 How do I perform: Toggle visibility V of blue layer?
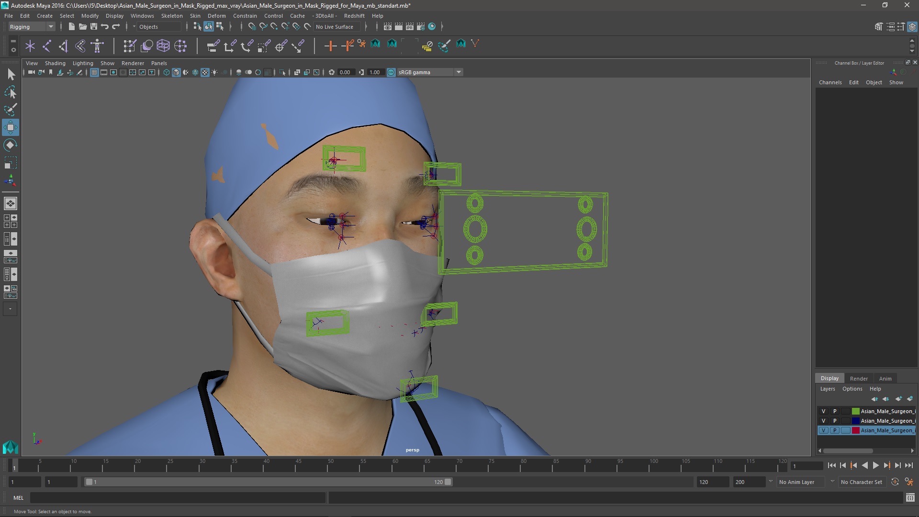[823, 421]
